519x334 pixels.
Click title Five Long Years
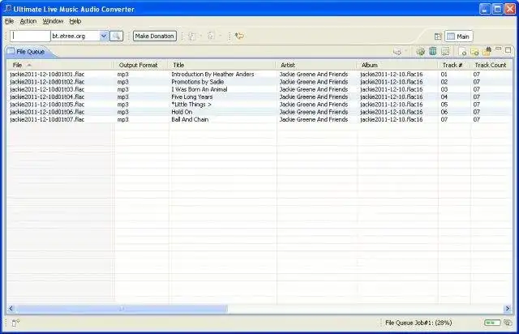click(x=192, y=97)
